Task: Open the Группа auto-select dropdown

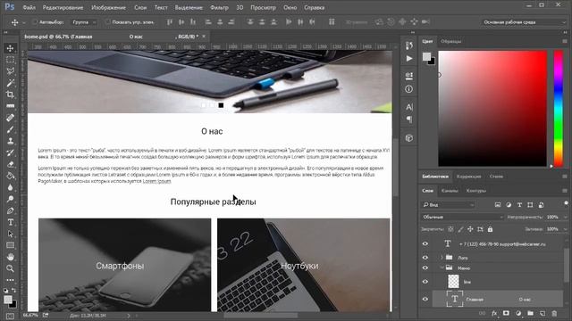Action: pos(84,22)
